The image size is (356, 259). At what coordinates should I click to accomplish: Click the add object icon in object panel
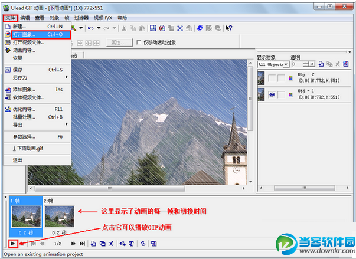[x=321, y=64]
